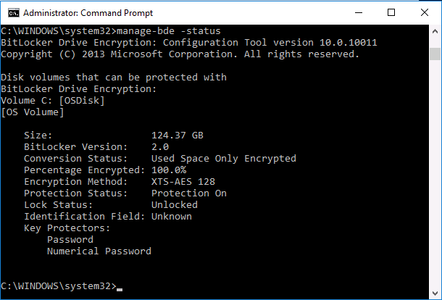This screenshot has width=442, height=300.
Task: Click the manage-bde -status command text
Action: pyautogui.click(x=169, y=30)
